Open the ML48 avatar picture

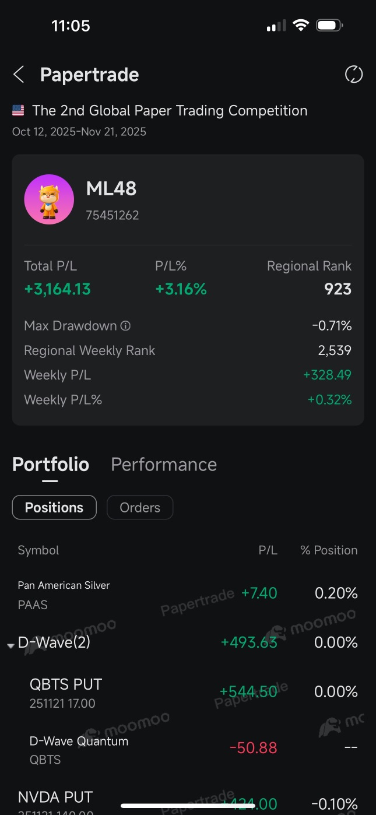(49, 199)
